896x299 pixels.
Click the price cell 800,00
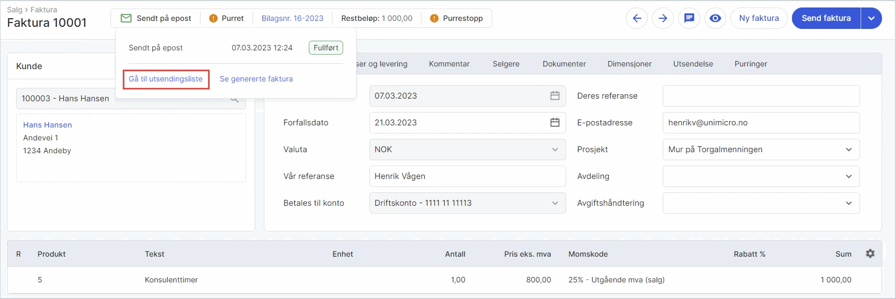538,280
